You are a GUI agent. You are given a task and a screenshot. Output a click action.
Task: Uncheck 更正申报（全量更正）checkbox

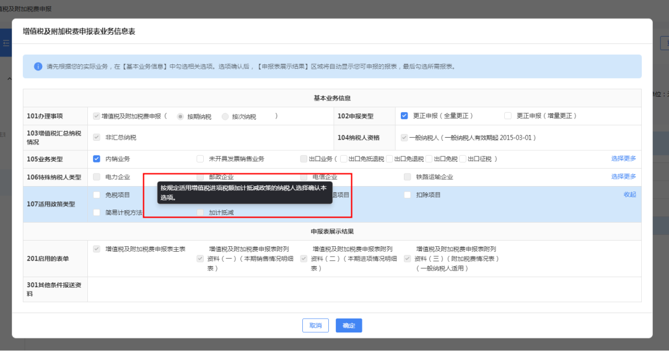(x=404, y=116)
